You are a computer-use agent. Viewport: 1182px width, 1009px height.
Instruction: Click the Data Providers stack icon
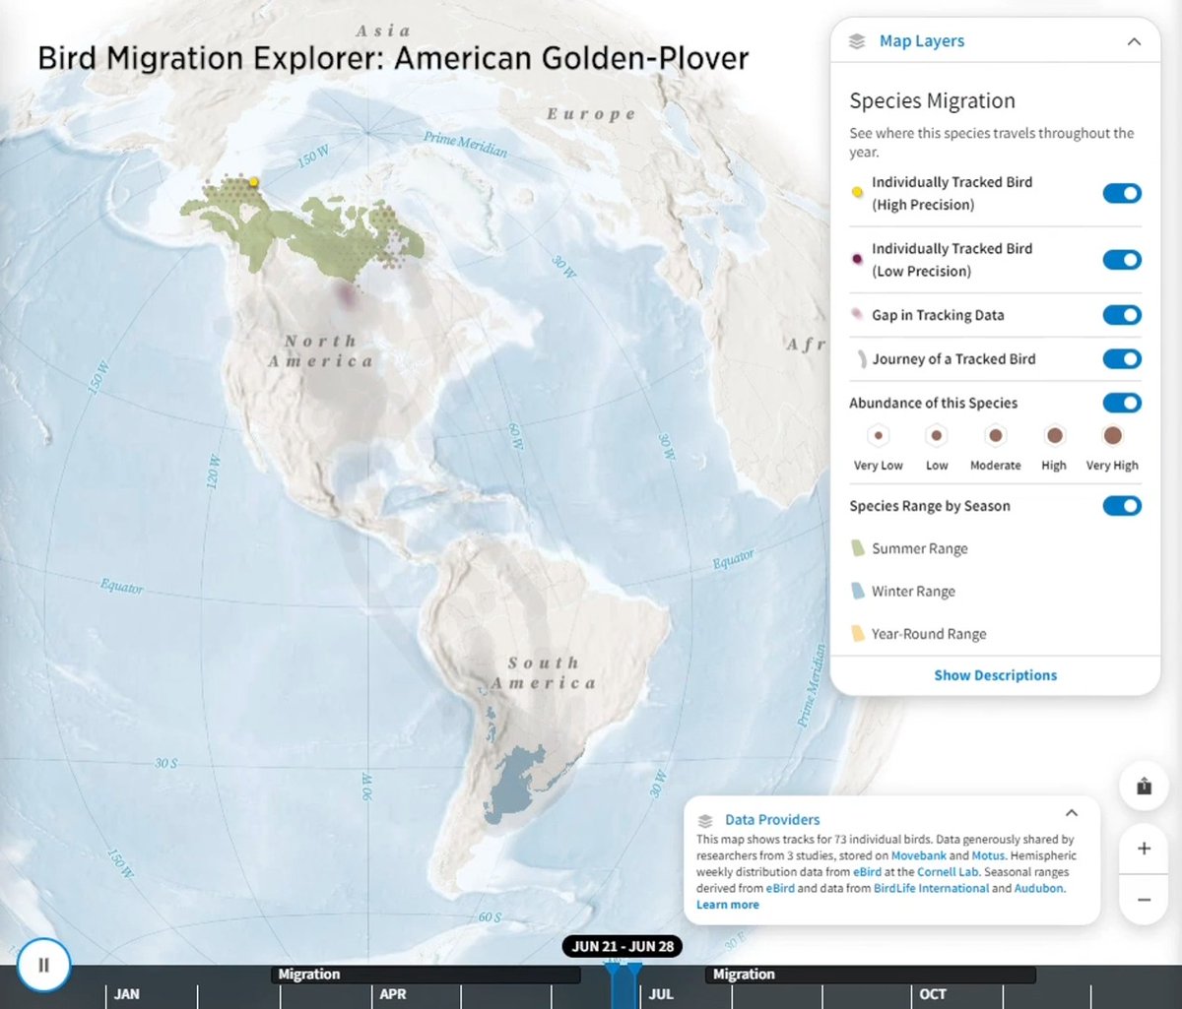pyautogui.click(x=705, y=820)
